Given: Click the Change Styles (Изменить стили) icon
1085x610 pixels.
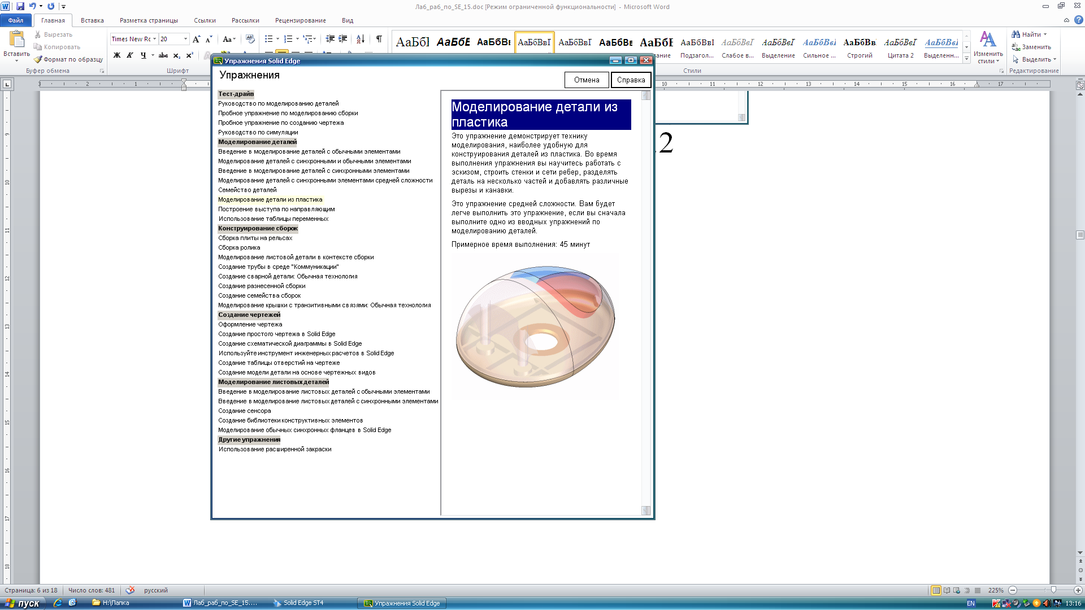Looking at the screenshot, I should pyautogui.click(x=988, y=40).
